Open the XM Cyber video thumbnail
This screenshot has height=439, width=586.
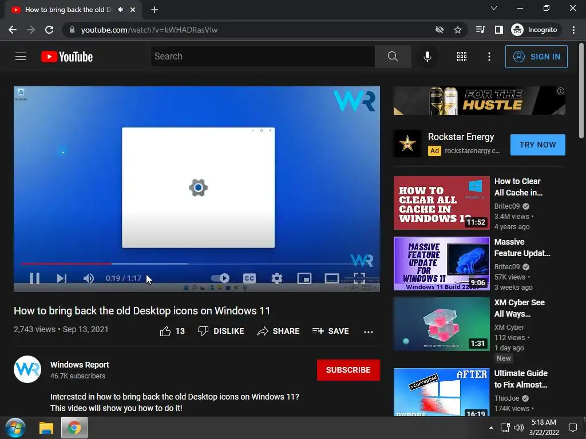pos(441,324)
